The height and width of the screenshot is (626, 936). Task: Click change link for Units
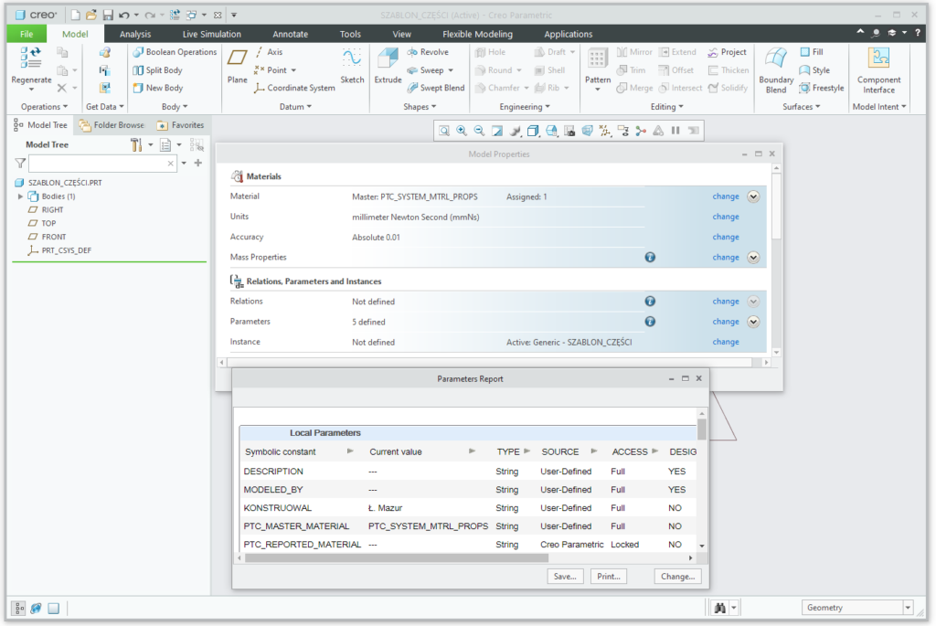725,217
